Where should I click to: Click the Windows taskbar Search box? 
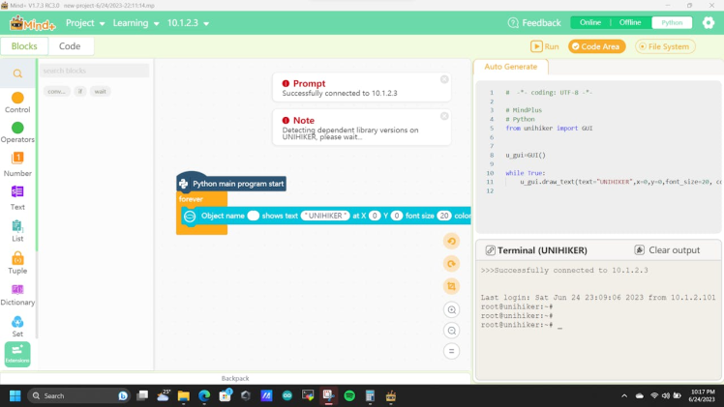[x=78, y=396]
